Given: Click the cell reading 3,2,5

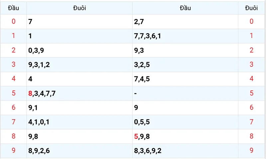Looking at the screenshot, I should coord(142,65).
